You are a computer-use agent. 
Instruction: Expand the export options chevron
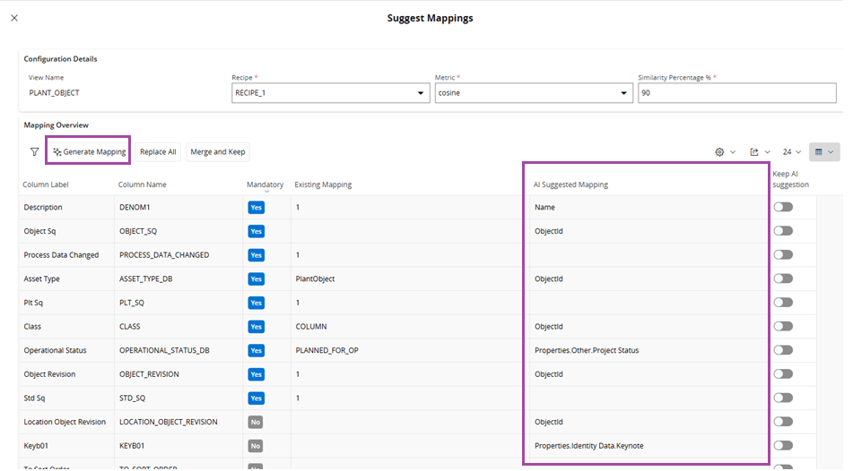coord(768,152)
